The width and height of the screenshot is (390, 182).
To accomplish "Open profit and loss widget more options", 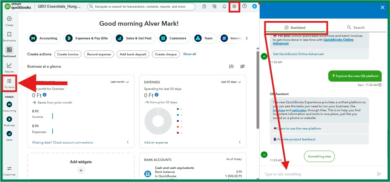I will (128, 142).
